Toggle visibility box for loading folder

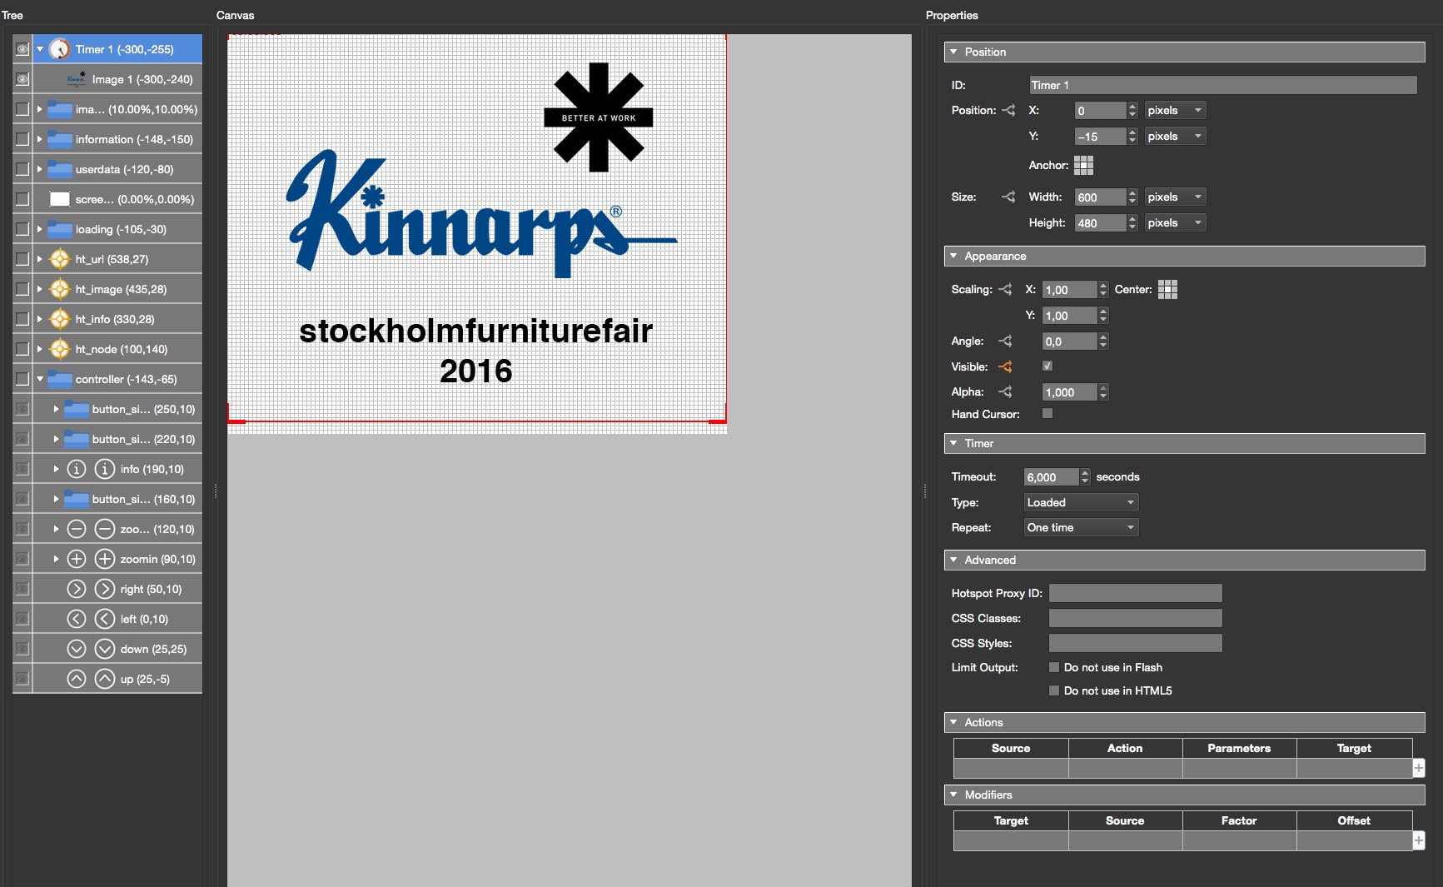(x=22, y=229)
